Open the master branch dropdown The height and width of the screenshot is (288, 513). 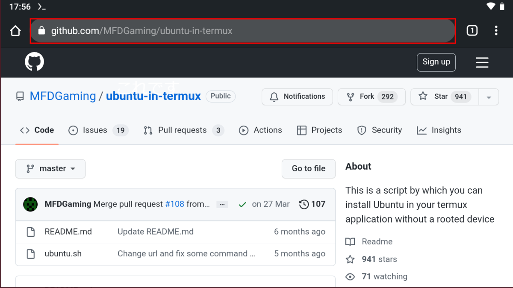pos(50,169)
